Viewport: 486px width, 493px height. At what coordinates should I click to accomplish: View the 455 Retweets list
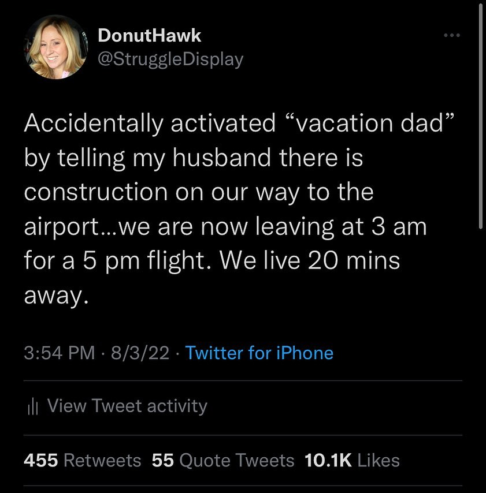coord(83,460)
